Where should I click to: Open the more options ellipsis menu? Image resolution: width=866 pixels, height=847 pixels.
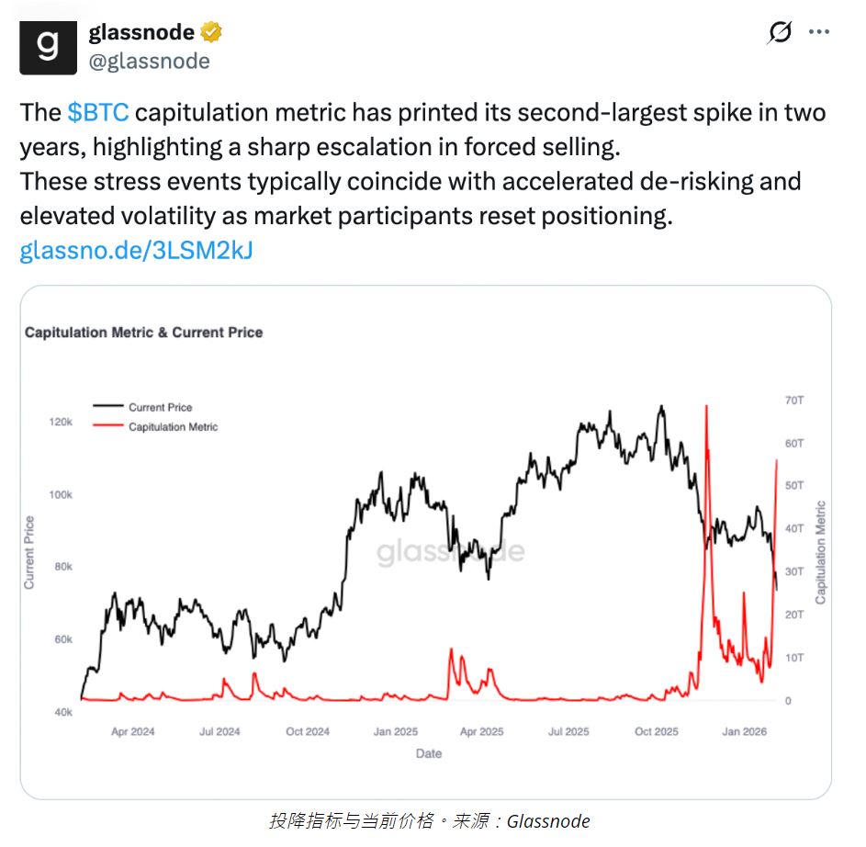820,32
